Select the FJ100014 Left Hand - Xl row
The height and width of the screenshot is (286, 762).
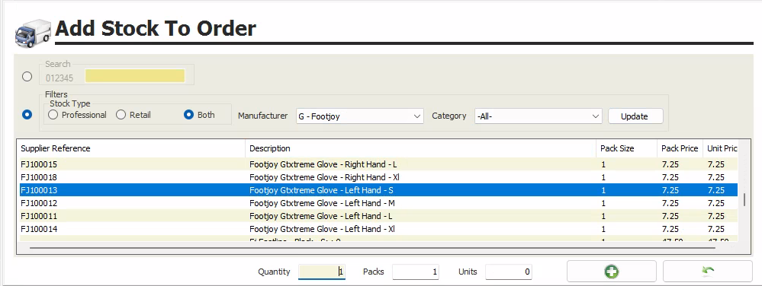pos(378,229)
